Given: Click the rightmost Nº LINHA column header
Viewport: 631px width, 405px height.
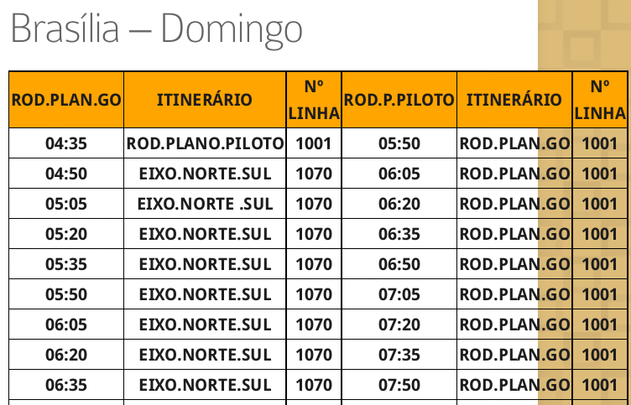Looking at the screenshot, I should [599, 100].
